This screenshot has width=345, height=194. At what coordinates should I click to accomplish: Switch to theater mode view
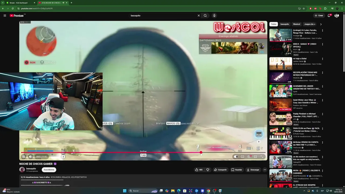click(255, 157)
